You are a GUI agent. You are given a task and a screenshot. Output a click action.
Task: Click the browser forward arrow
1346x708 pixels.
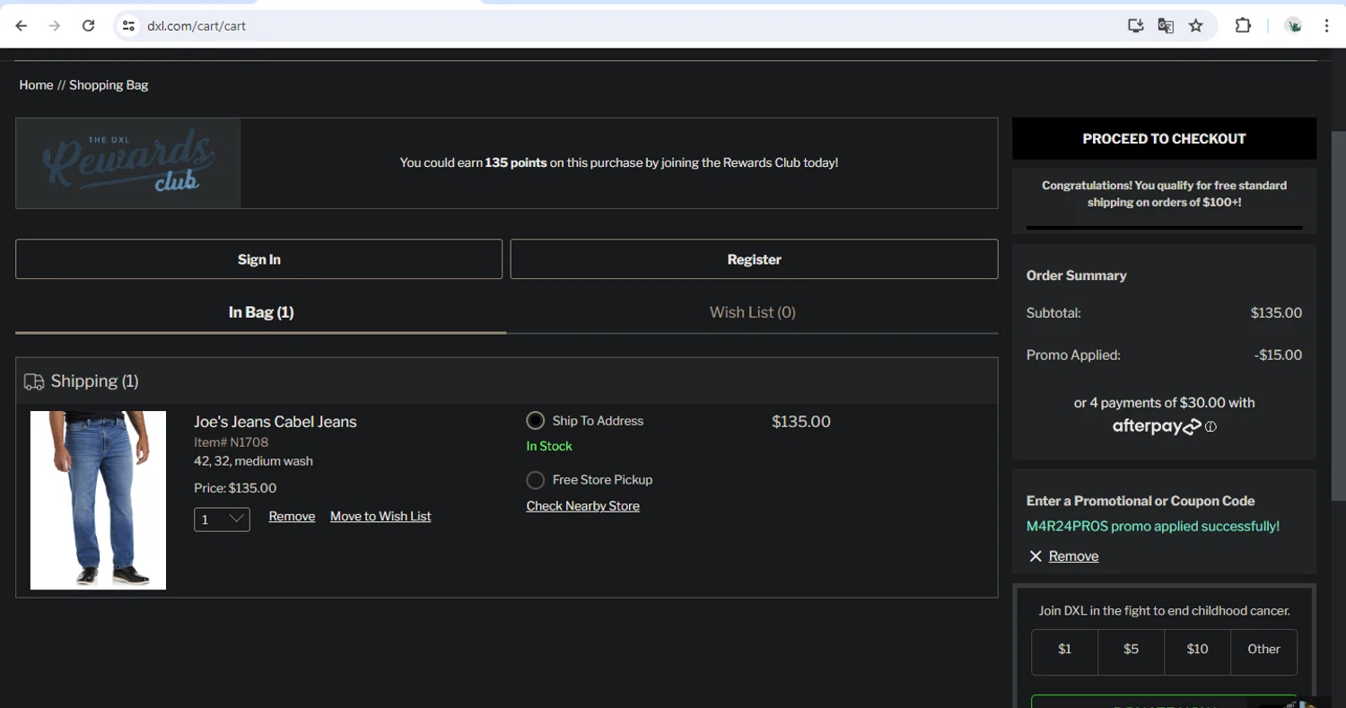pos(55,26)
